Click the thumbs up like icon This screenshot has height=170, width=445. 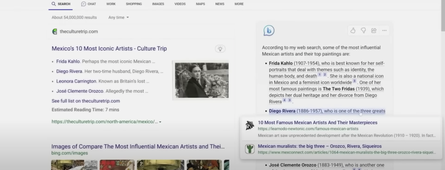(x=353, y=30)
